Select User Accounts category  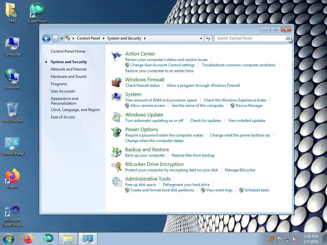63,91
